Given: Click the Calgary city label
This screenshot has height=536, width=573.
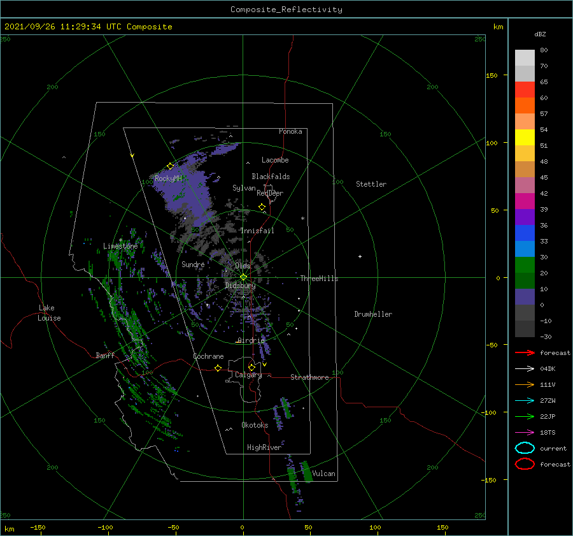Looking at the screenshot, I should click(248, 375).
